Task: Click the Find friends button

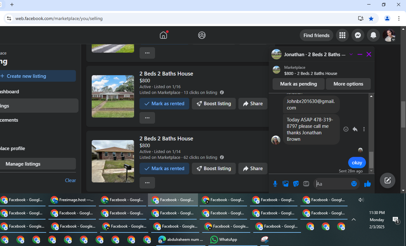Action: (317, 35)
